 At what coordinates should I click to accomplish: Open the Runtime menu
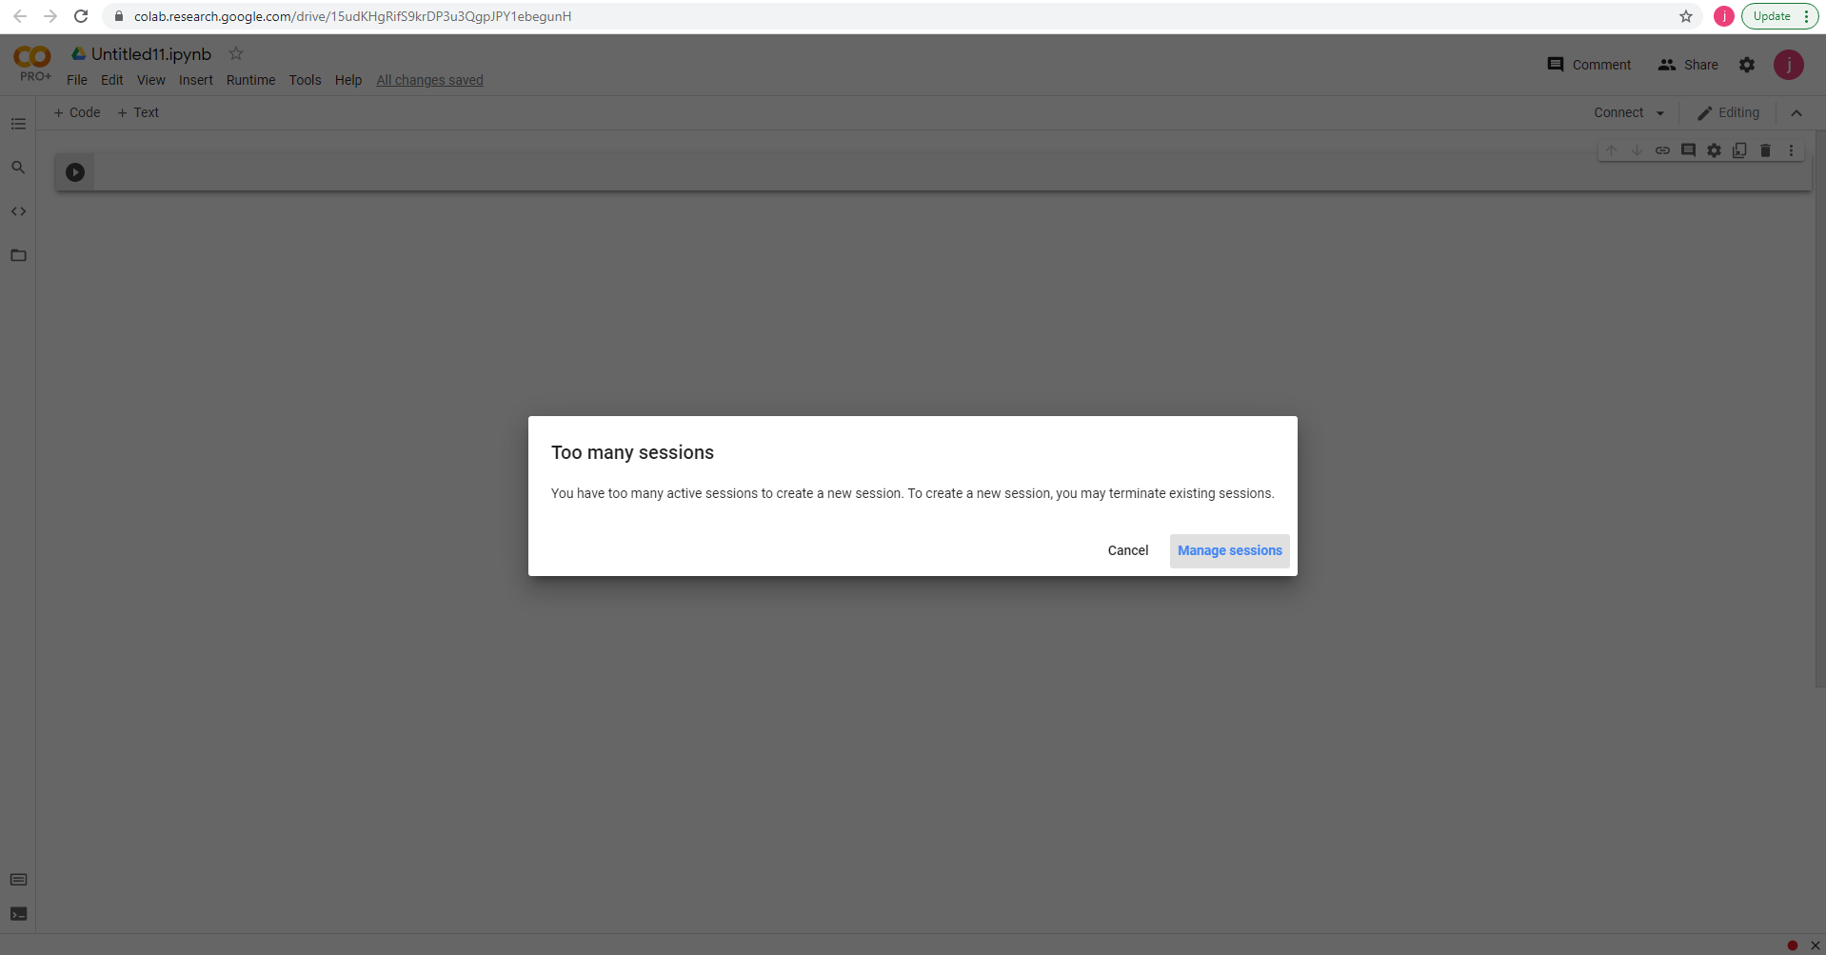pyautogui.click(x=249, y=80)
